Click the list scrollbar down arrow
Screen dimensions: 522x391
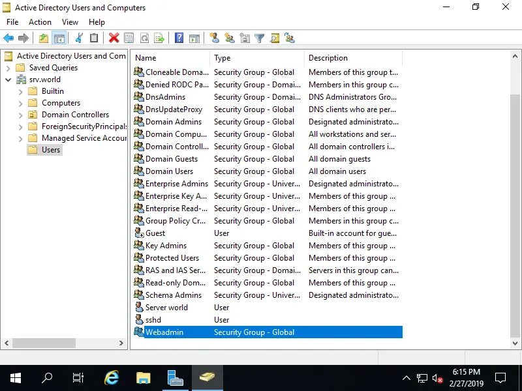(515, 343)
